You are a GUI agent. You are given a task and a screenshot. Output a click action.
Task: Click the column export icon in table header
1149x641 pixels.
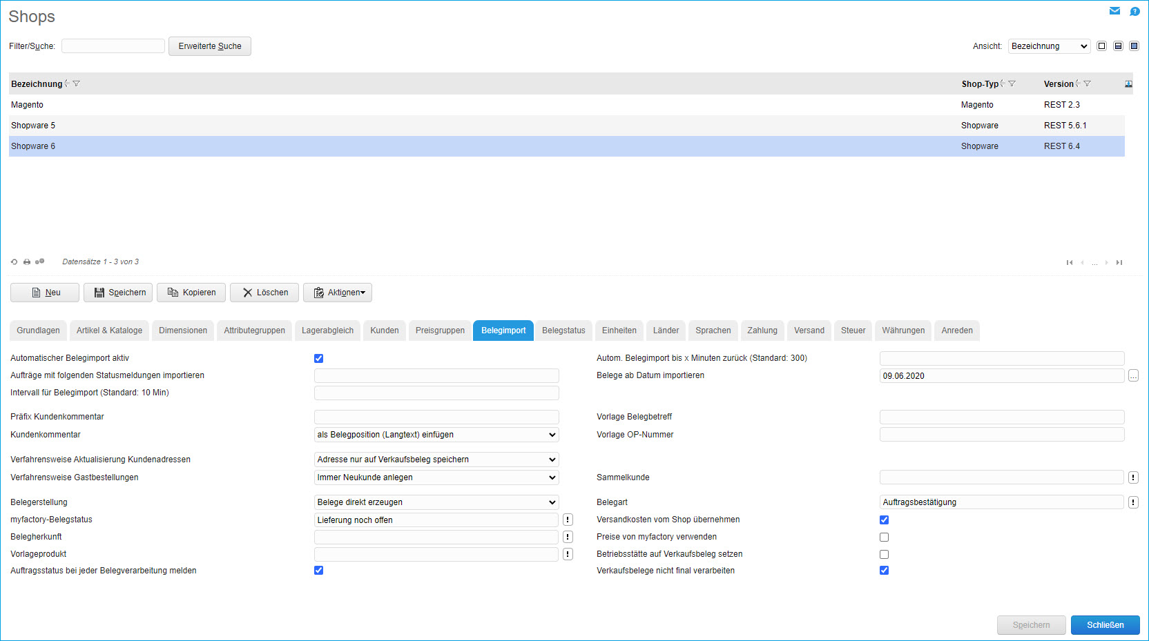(1128, 84)
